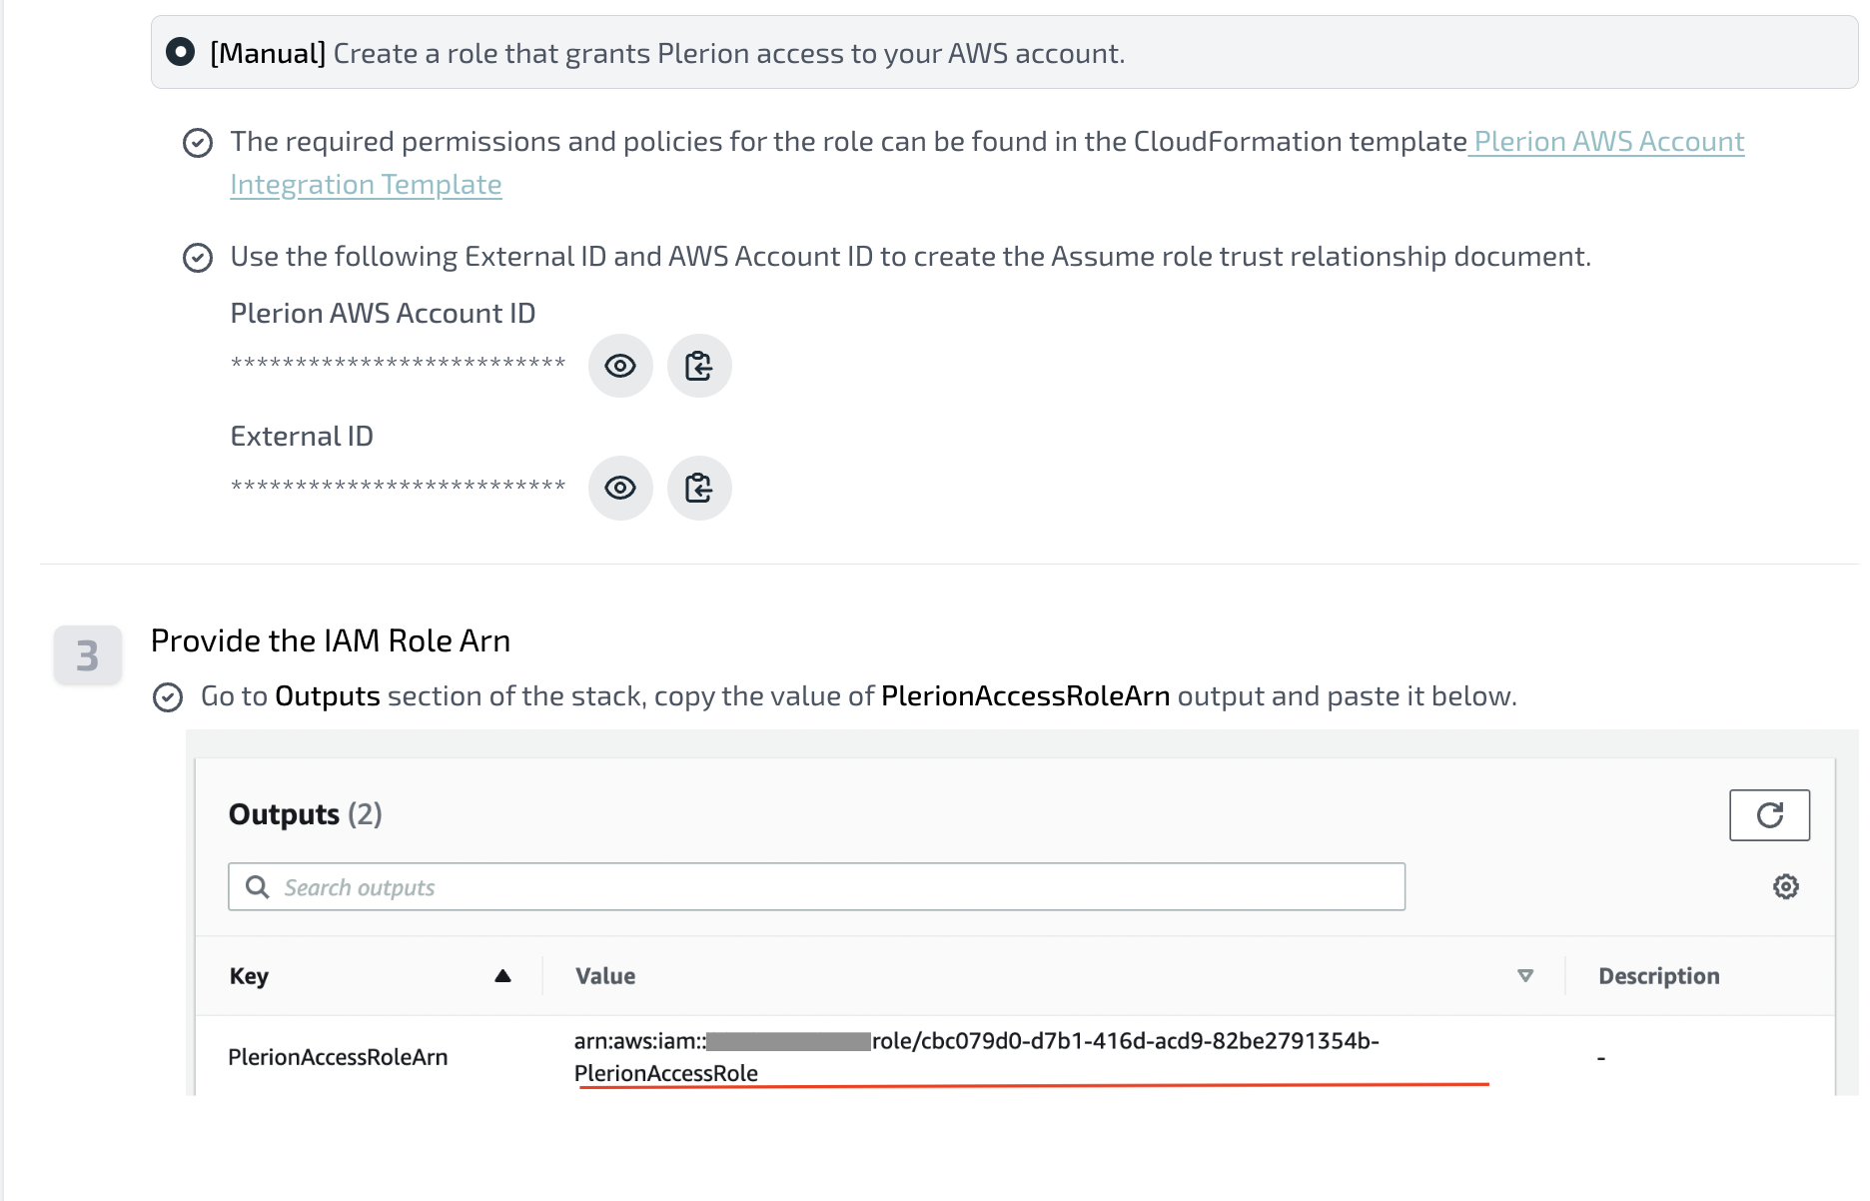Open the Outputs table settings gear
Image resolution: width=1870 pixels, height=1201 pixels.
point(1786,886)
